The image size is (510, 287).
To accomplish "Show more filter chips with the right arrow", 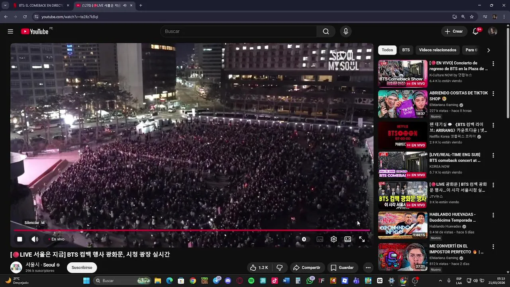I will [488, 50].
